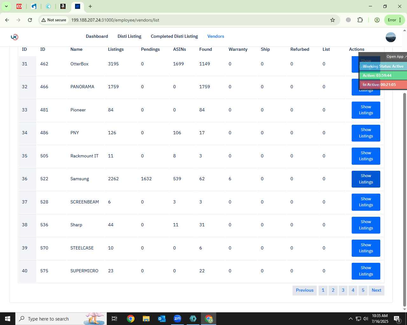This screenshot has height=325, width=407.
Task: Open the Dashboard menu item
Action: (x=97, y=36)
